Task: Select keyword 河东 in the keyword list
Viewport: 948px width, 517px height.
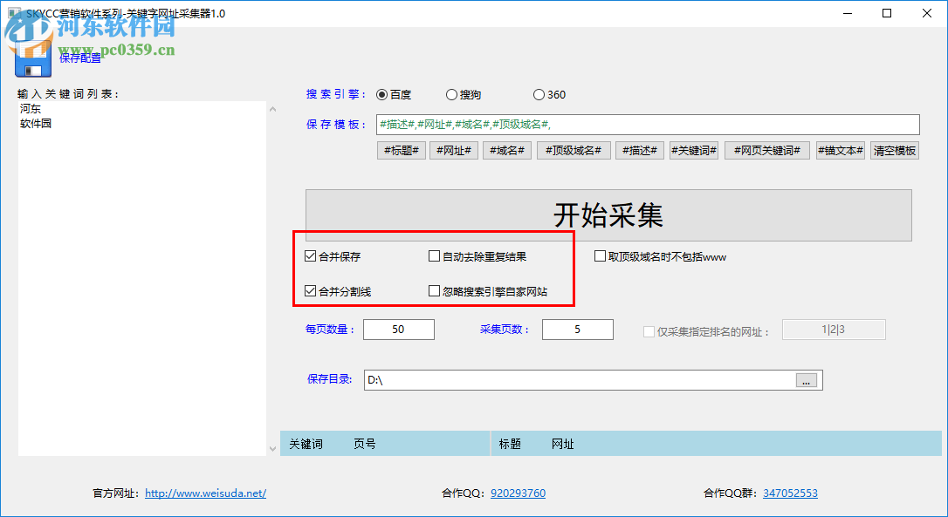Action: pos(30,108)
